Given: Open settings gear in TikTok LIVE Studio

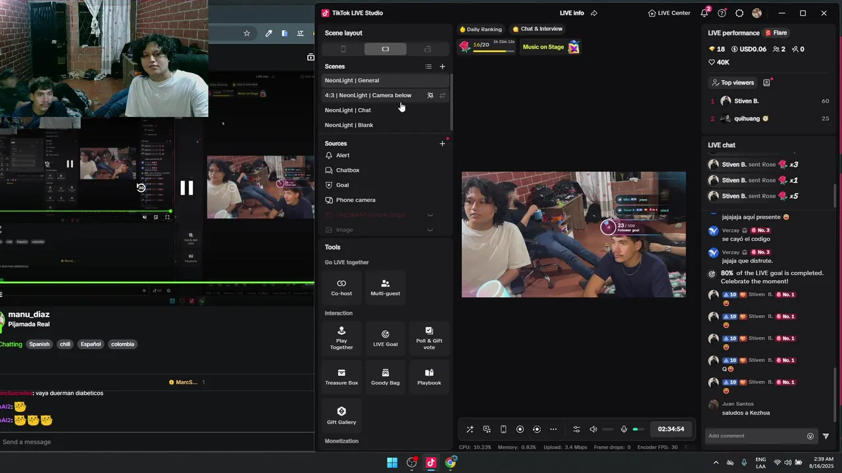Looking at the screenshot, I should [x=739, y=13].
